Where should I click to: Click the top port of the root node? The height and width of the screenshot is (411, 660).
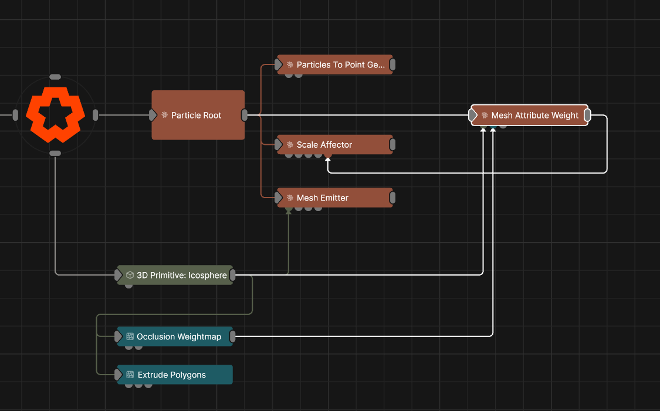pyautogui.click(x=55, y=77)
